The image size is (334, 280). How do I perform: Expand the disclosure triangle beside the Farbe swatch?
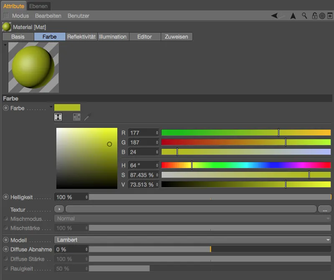(51, 107)
